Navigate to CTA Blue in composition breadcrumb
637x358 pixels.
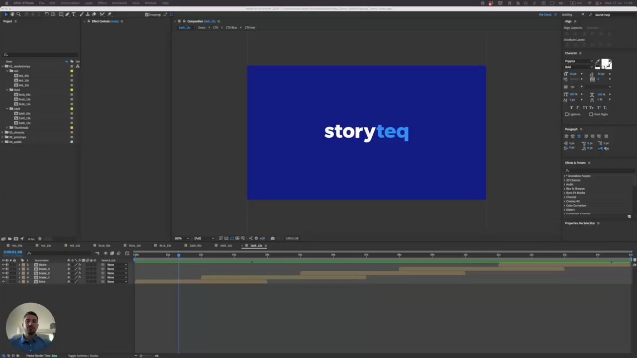[231, 27]
